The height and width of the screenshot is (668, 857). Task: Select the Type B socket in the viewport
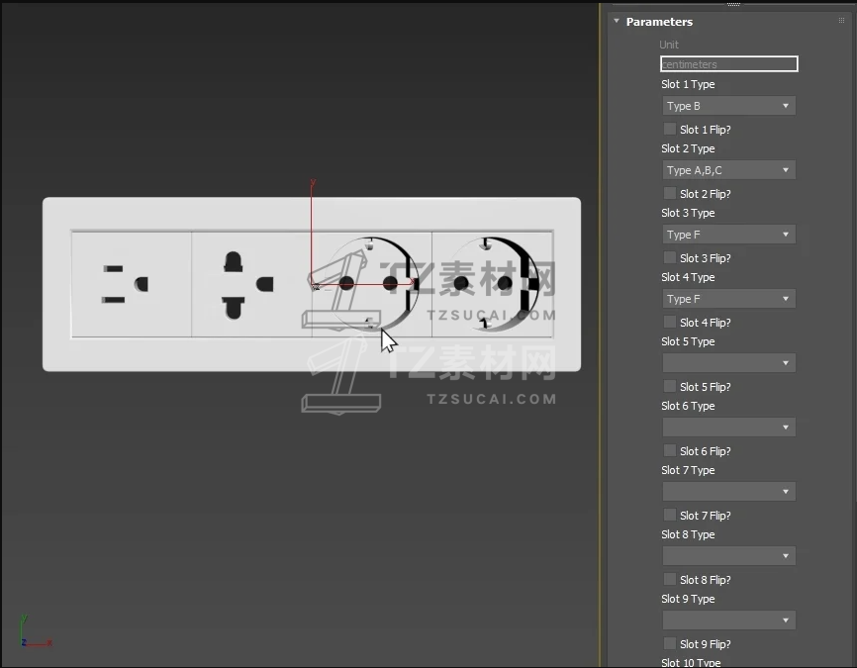pyautogui.click(x=132, y=284)
